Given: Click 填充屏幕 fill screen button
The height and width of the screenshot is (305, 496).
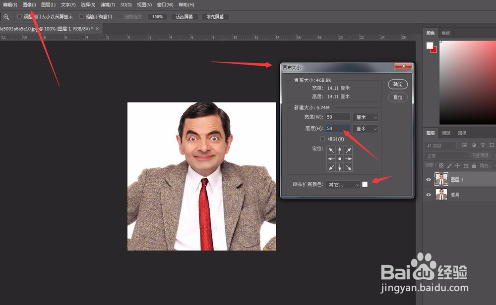Looking at the screenshot, I should 215,17.
